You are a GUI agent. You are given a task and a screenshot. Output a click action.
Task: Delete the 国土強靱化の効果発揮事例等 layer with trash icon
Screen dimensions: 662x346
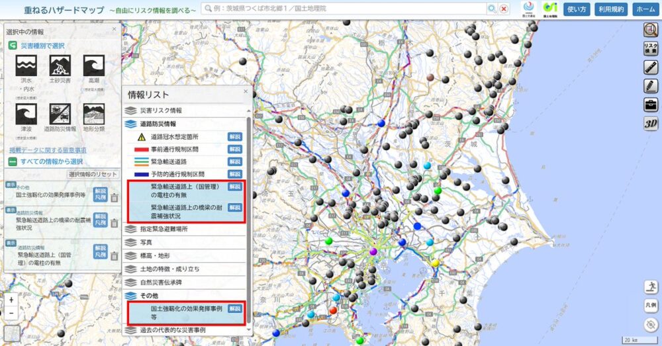click(114, 197)
